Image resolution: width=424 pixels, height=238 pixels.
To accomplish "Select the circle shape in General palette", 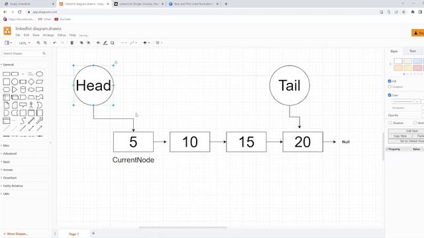I will 15,82.
